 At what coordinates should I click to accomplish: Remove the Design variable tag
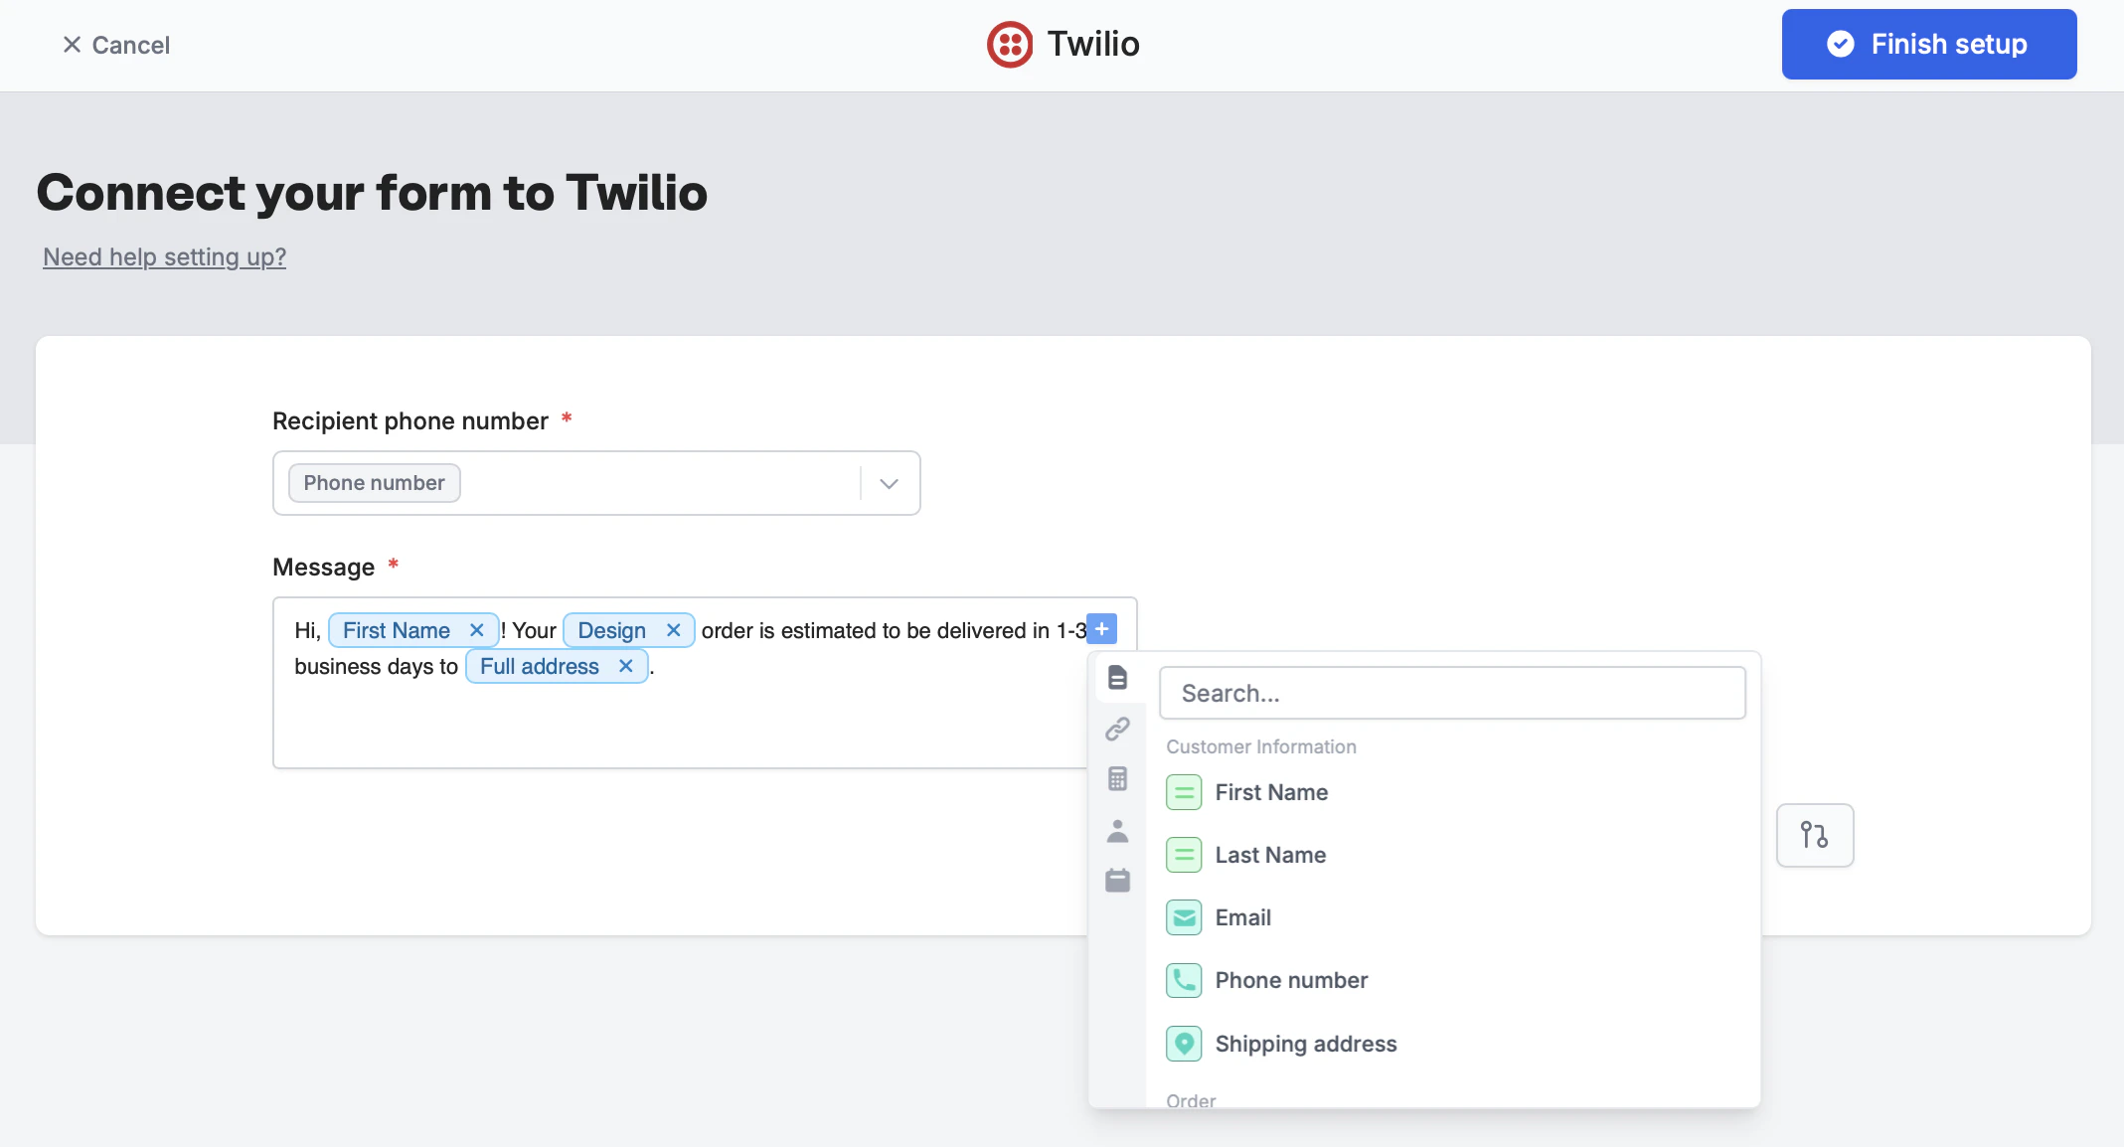(x=674, y=629)
